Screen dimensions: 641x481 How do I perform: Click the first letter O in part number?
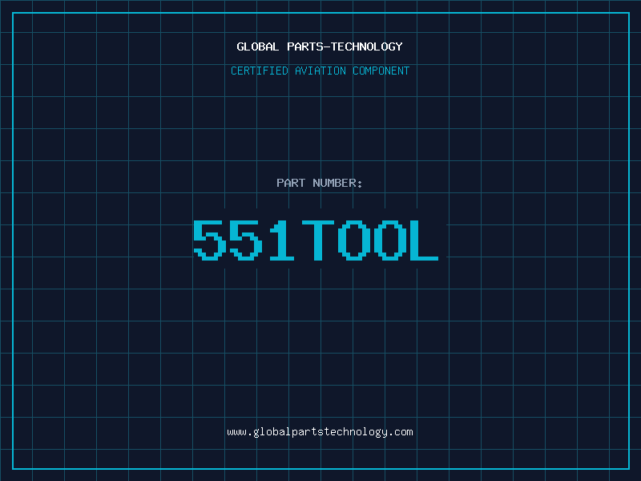point(351,240)
